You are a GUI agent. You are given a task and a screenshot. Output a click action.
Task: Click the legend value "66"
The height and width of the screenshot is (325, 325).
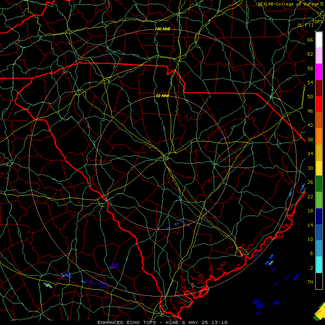point(310,40)
